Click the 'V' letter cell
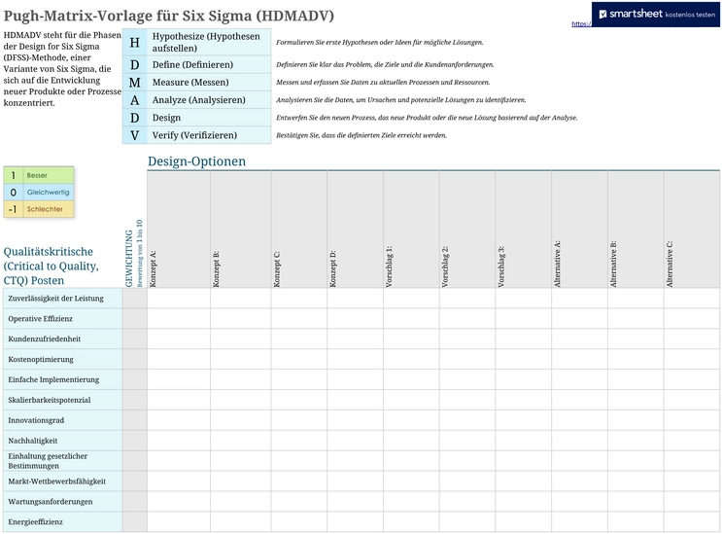The width and height of the screenshot is (722, 534). click(134, 135)
